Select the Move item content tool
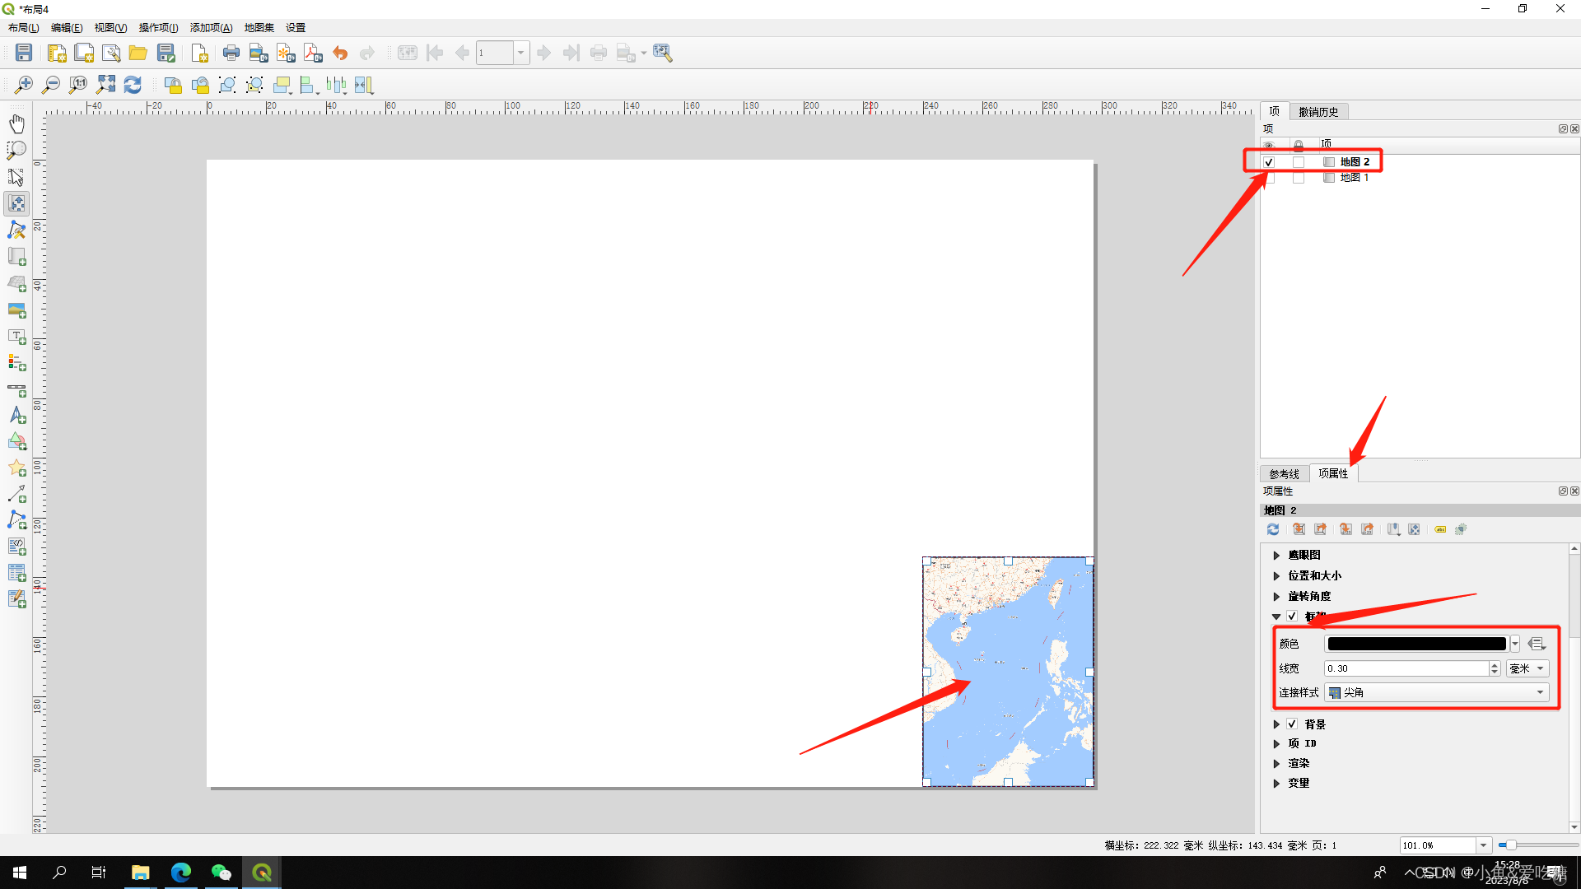Image resolution: width=1581 pixels, height=889 pixels. pyautogui.click(x=16, y=203)
